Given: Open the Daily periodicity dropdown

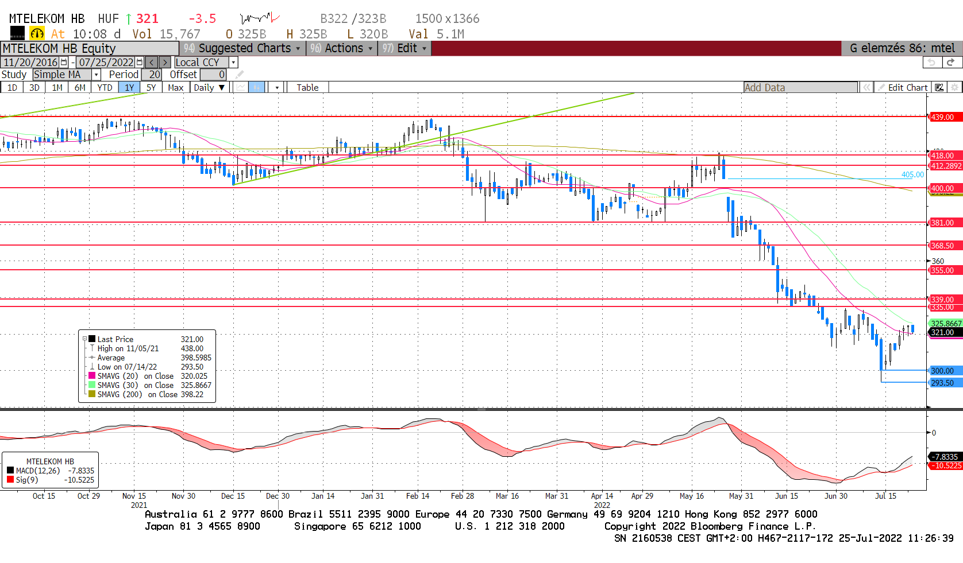Looking at the screenshot, I should coord(210,87).
